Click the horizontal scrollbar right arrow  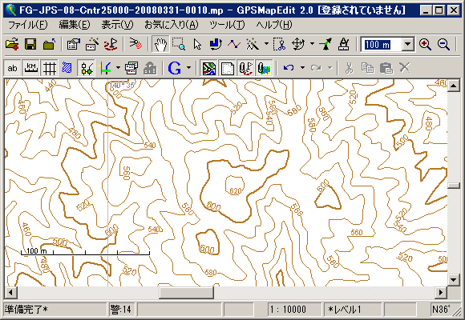[441, 293]
